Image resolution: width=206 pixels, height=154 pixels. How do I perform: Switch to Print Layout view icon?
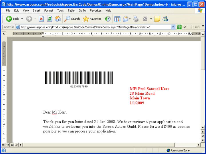[12, 145]
